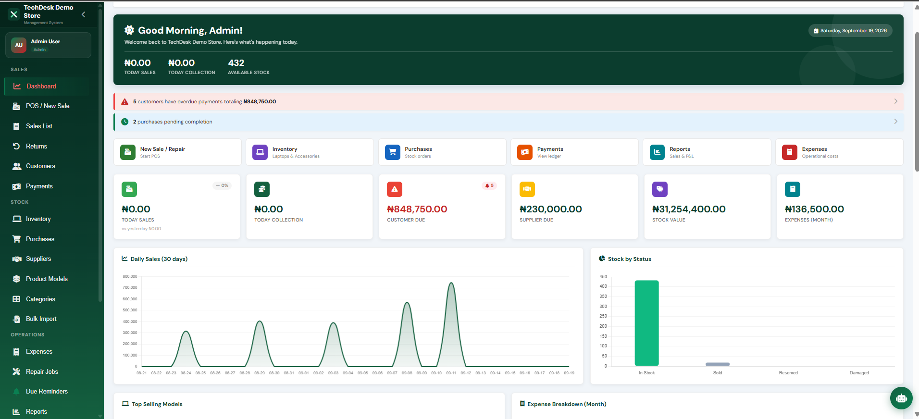The image size is (919, 419).
Task: Open Suppliers in the sidebar
Action: click(47, 259)
